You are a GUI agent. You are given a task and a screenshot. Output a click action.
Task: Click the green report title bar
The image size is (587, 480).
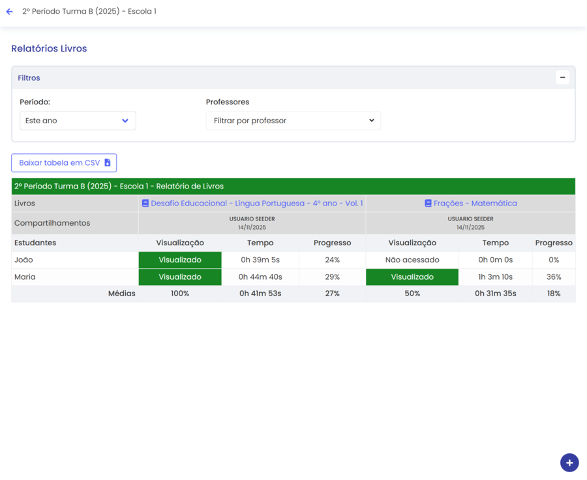point(293,187)
